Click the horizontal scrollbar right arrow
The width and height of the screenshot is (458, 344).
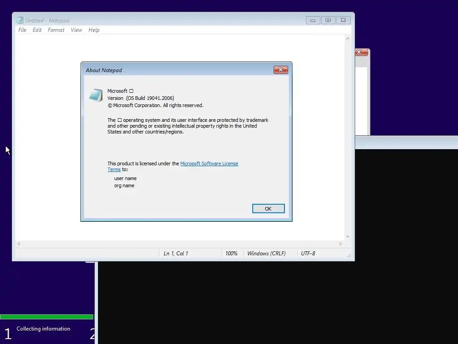(340, 244)
